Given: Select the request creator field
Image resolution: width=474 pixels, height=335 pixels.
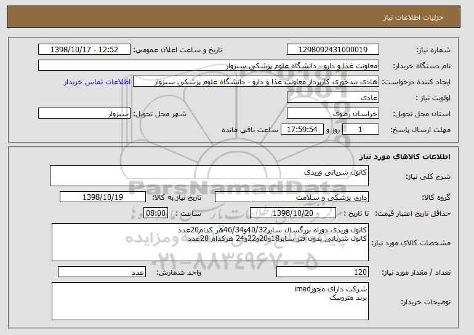Looking at the screenshot, I should (256, 82).
